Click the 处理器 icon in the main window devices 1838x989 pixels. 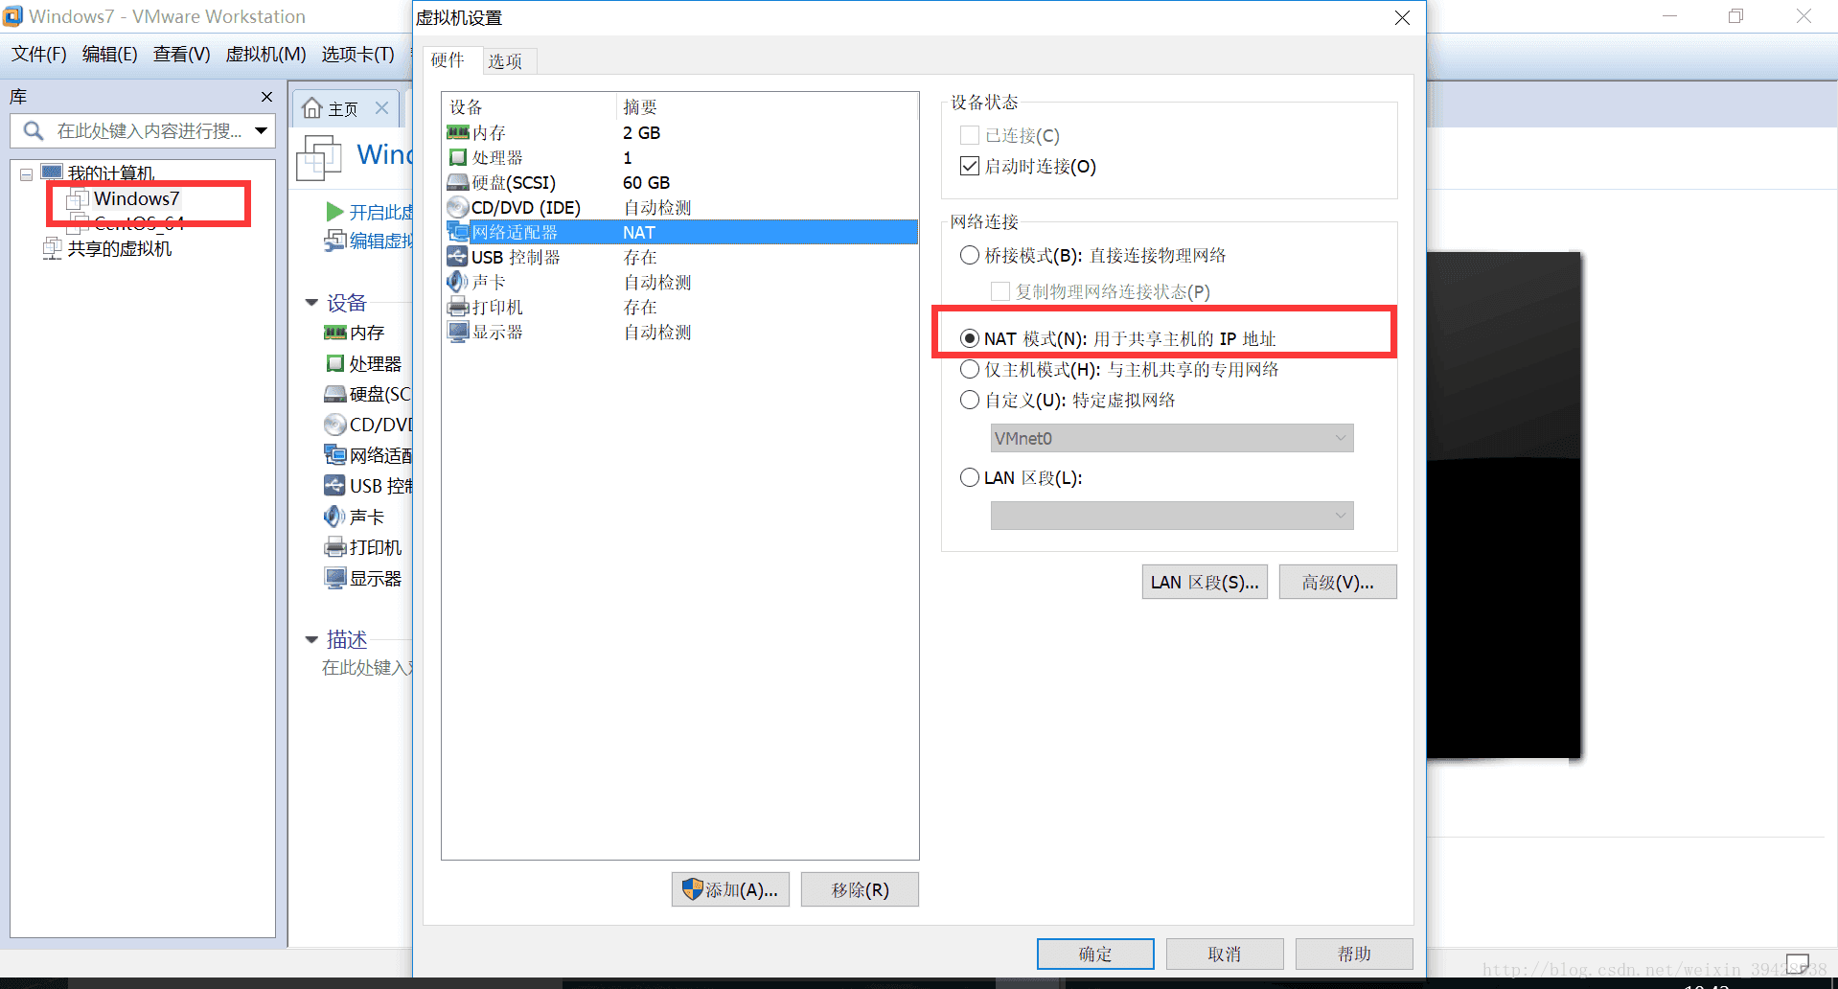tap(334, 363)
